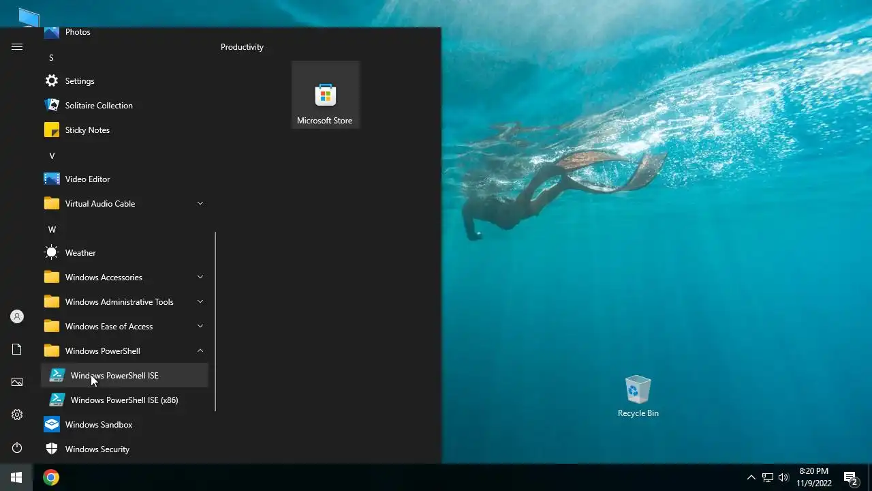Viewport: 872px width, 491px height.
Task: Click the letter W section header
Action: [52, 230]
